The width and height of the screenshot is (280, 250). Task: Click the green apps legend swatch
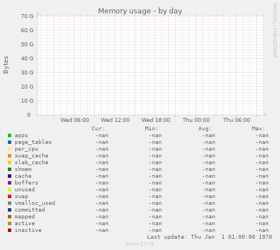click(x=10, y=135)
